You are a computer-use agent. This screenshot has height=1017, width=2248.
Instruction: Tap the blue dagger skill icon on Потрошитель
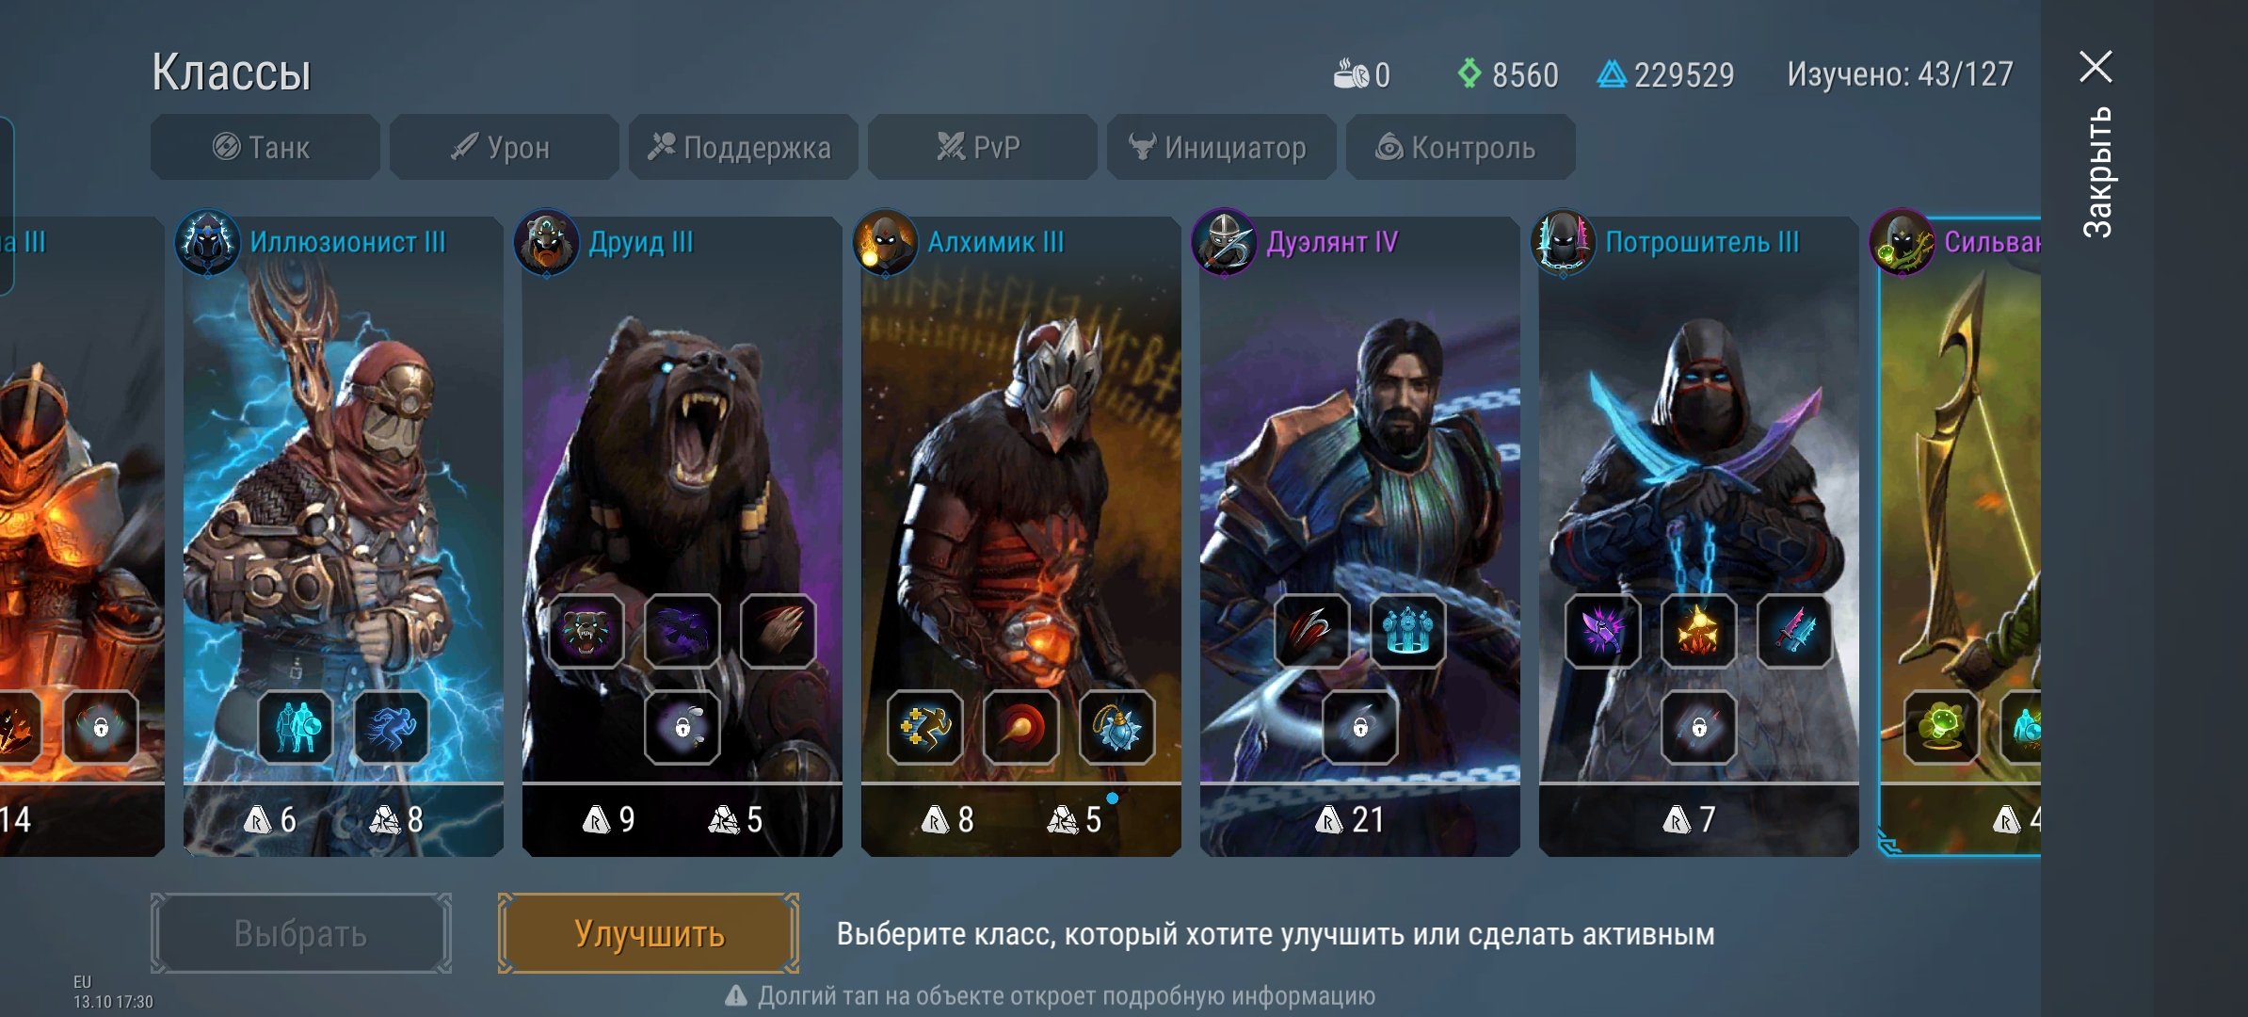(x=1794, y=631)
